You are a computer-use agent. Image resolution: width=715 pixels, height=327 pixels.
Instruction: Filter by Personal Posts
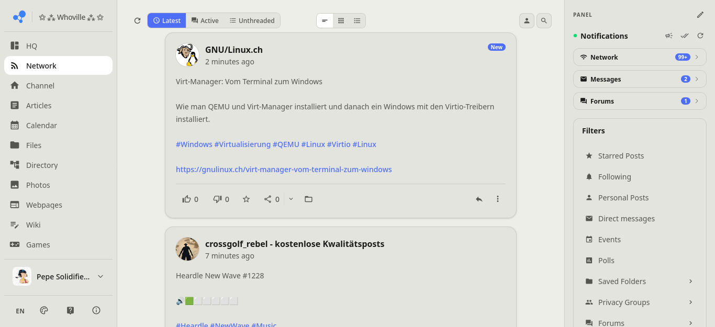640,198
